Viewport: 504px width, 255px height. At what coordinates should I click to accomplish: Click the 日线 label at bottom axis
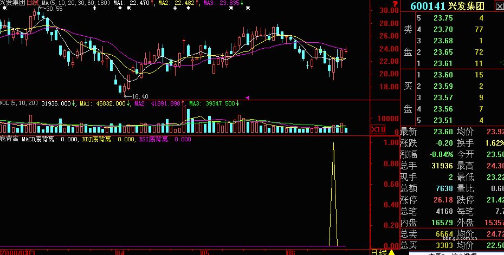[x=378, y=252]
